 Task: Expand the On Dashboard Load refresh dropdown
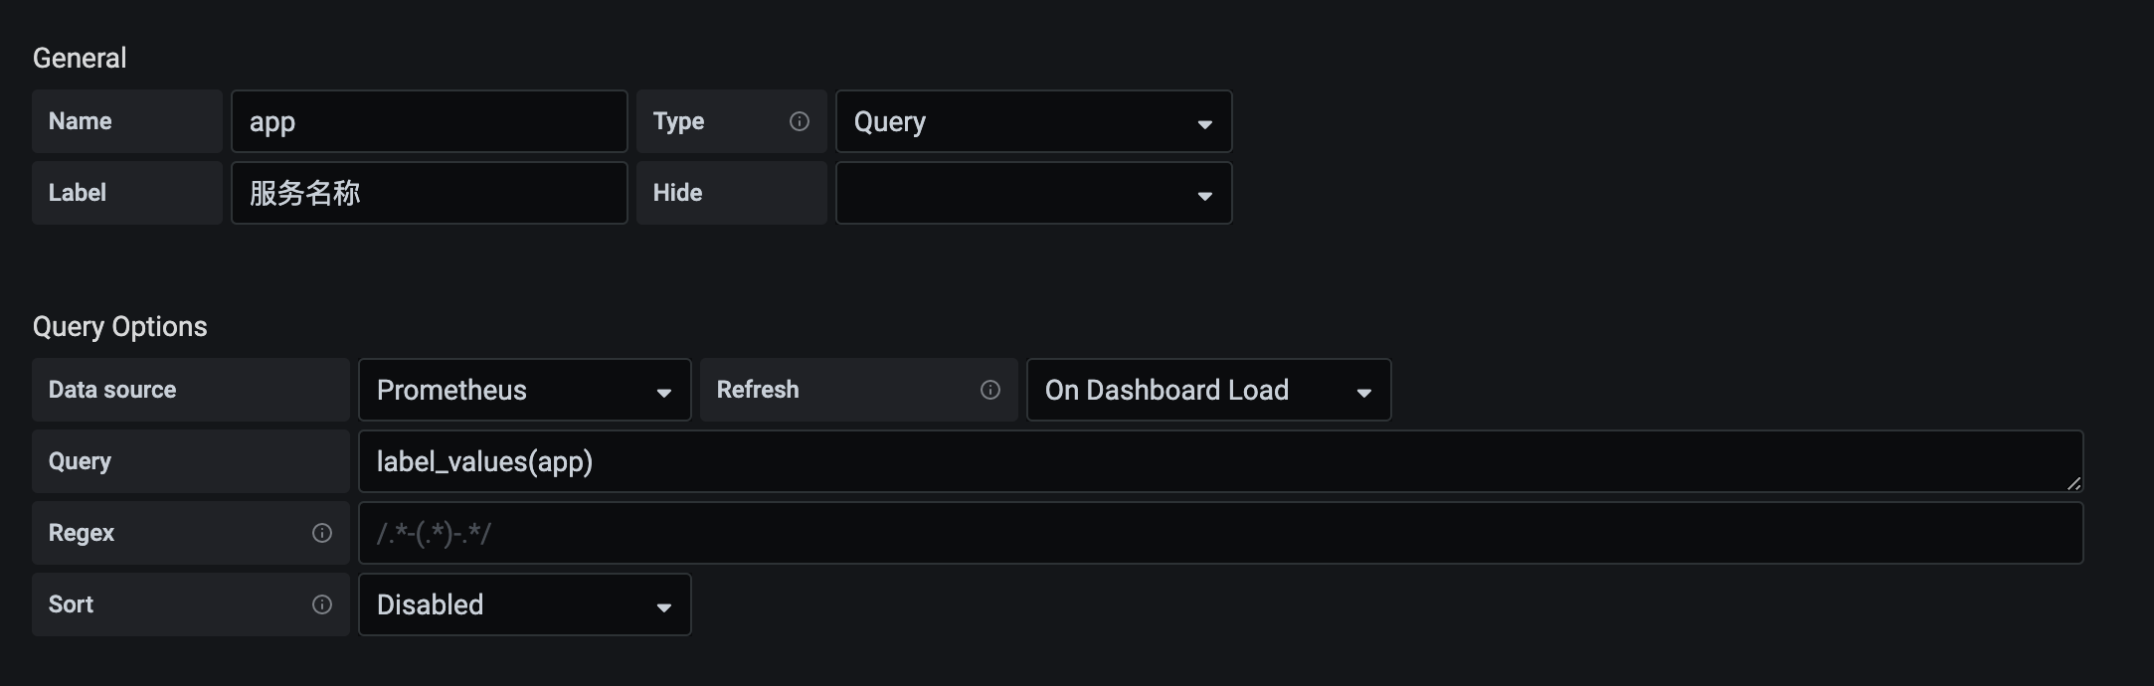coord(1208,390)
